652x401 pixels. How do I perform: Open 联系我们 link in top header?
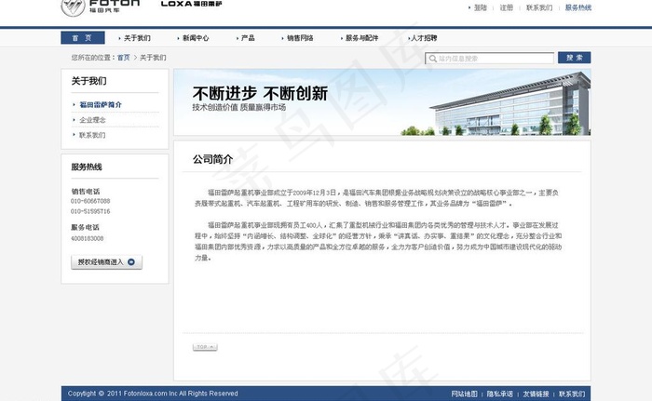pyautogui.click(x=539, y=7)
